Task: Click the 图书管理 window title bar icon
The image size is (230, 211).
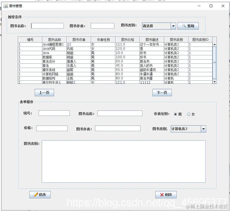Action: [6, 6]
